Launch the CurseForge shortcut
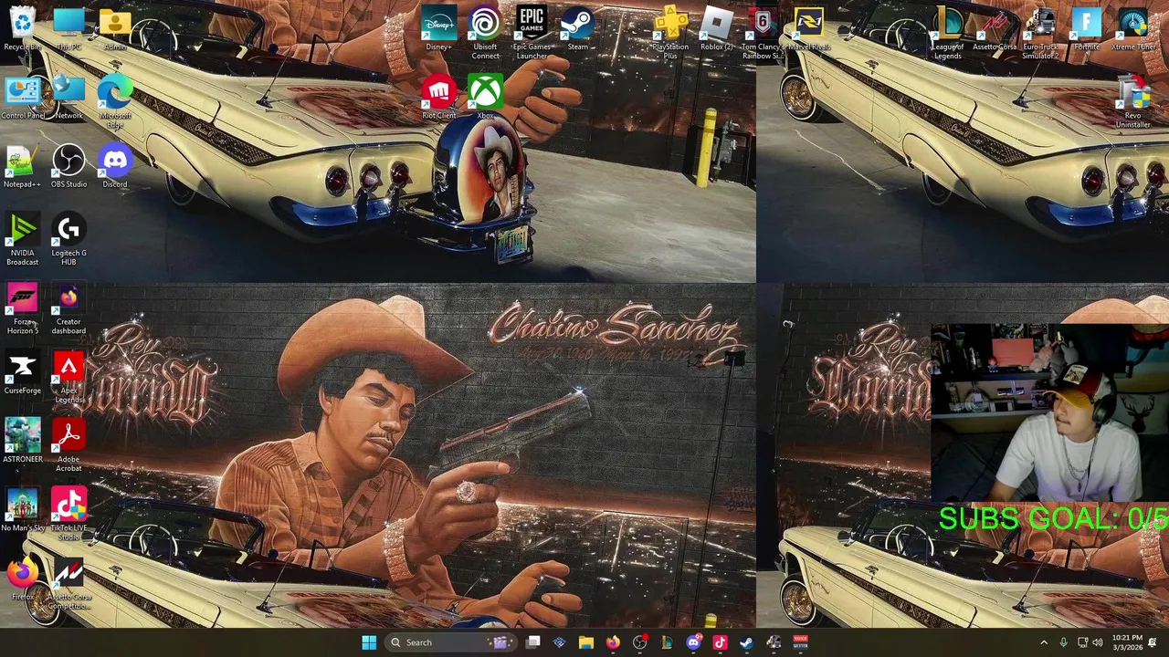1169x657 pixels. [22, 374]
